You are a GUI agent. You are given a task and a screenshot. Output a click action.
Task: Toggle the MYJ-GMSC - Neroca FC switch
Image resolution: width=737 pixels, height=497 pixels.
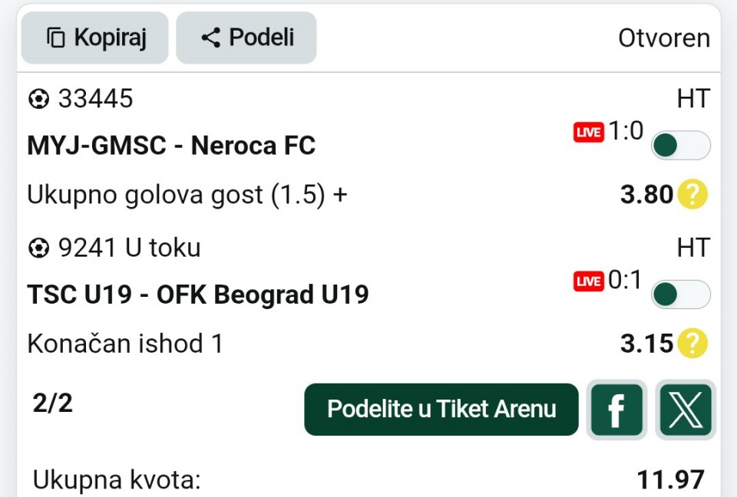(x=680, y=146)
